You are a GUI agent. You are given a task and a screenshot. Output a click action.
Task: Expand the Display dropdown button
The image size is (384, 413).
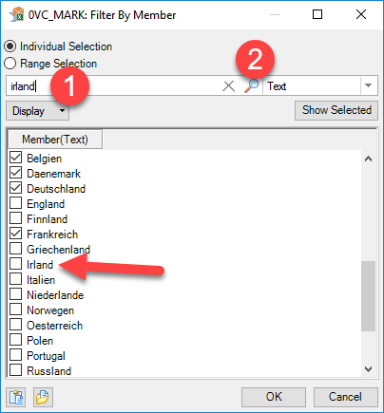37,111
